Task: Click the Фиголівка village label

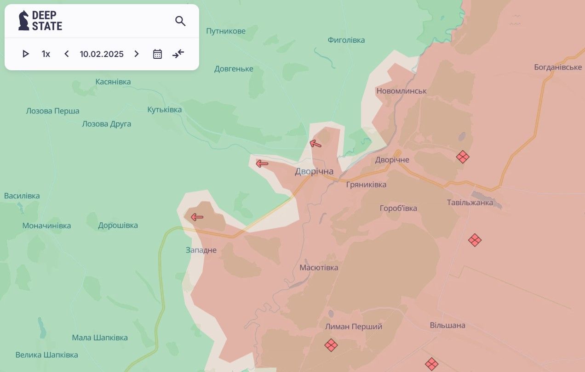Action: 346,40
